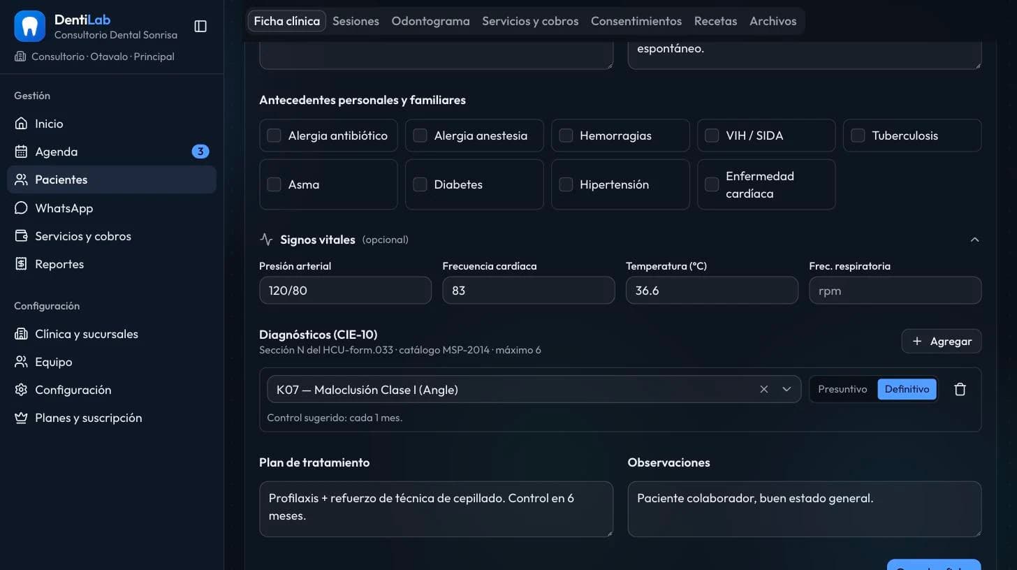Open the Odontograma tab
This screenshot has width=1017, height=570.
(430, 21)
